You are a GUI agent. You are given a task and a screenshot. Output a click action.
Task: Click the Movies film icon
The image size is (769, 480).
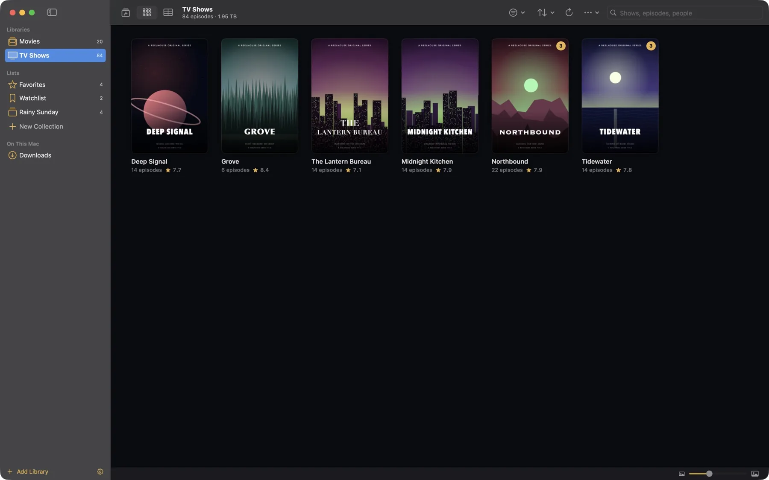pyautogui.click(x=12, y=41)
